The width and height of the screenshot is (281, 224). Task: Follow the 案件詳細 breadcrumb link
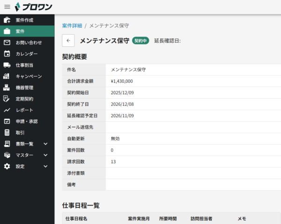click(72, 25)
